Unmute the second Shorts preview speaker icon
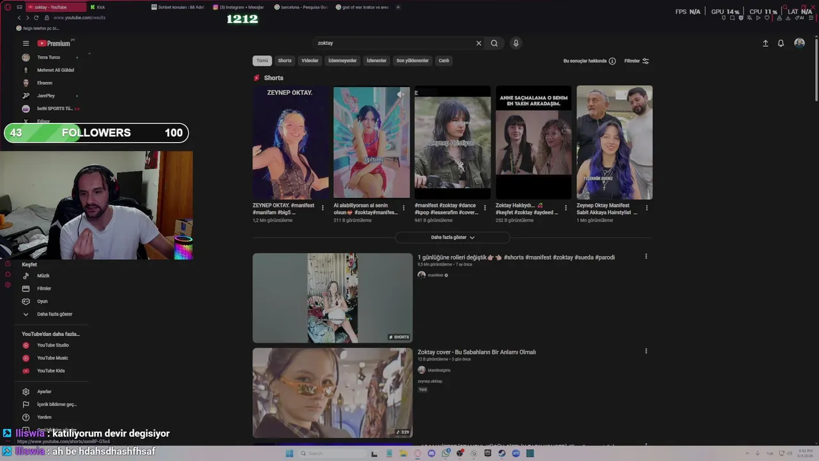Viewport: 819px width, 461px height. 401,94
